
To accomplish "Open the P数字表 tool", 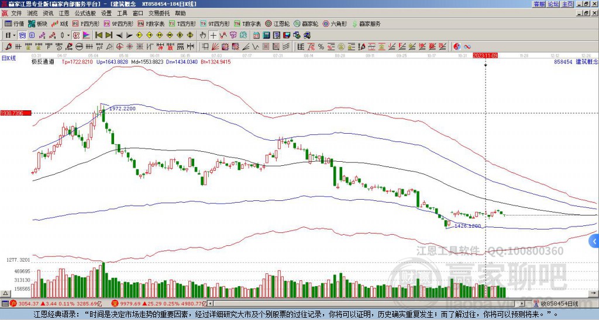I will (x=151, y=23).
